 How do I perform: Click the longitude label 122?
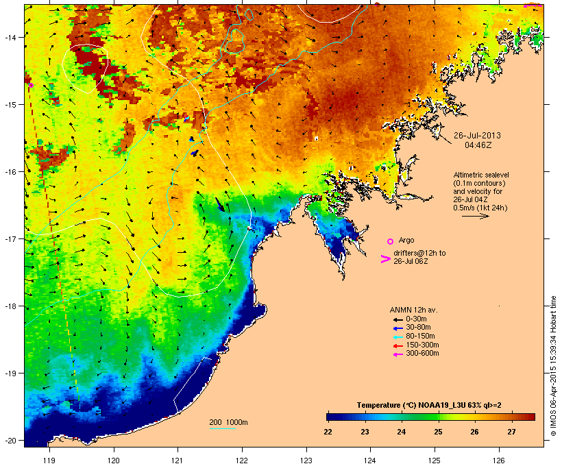pos(242,461)
